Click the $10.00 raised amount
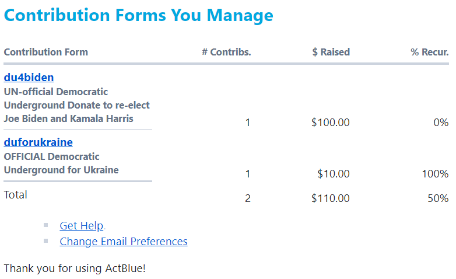The height and width of the screenshot is (279, 456). (334, 174)
